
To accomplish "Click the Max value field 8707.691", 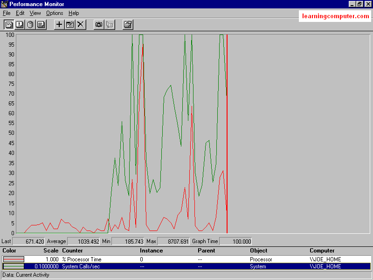I will point(173,241).
